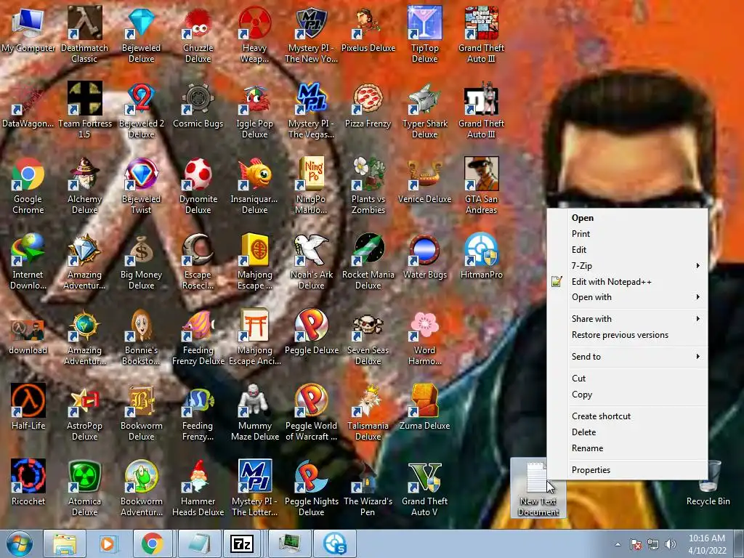744x558 pixels.
Task: Click the Show desktop strip
Action: [739, 543]
